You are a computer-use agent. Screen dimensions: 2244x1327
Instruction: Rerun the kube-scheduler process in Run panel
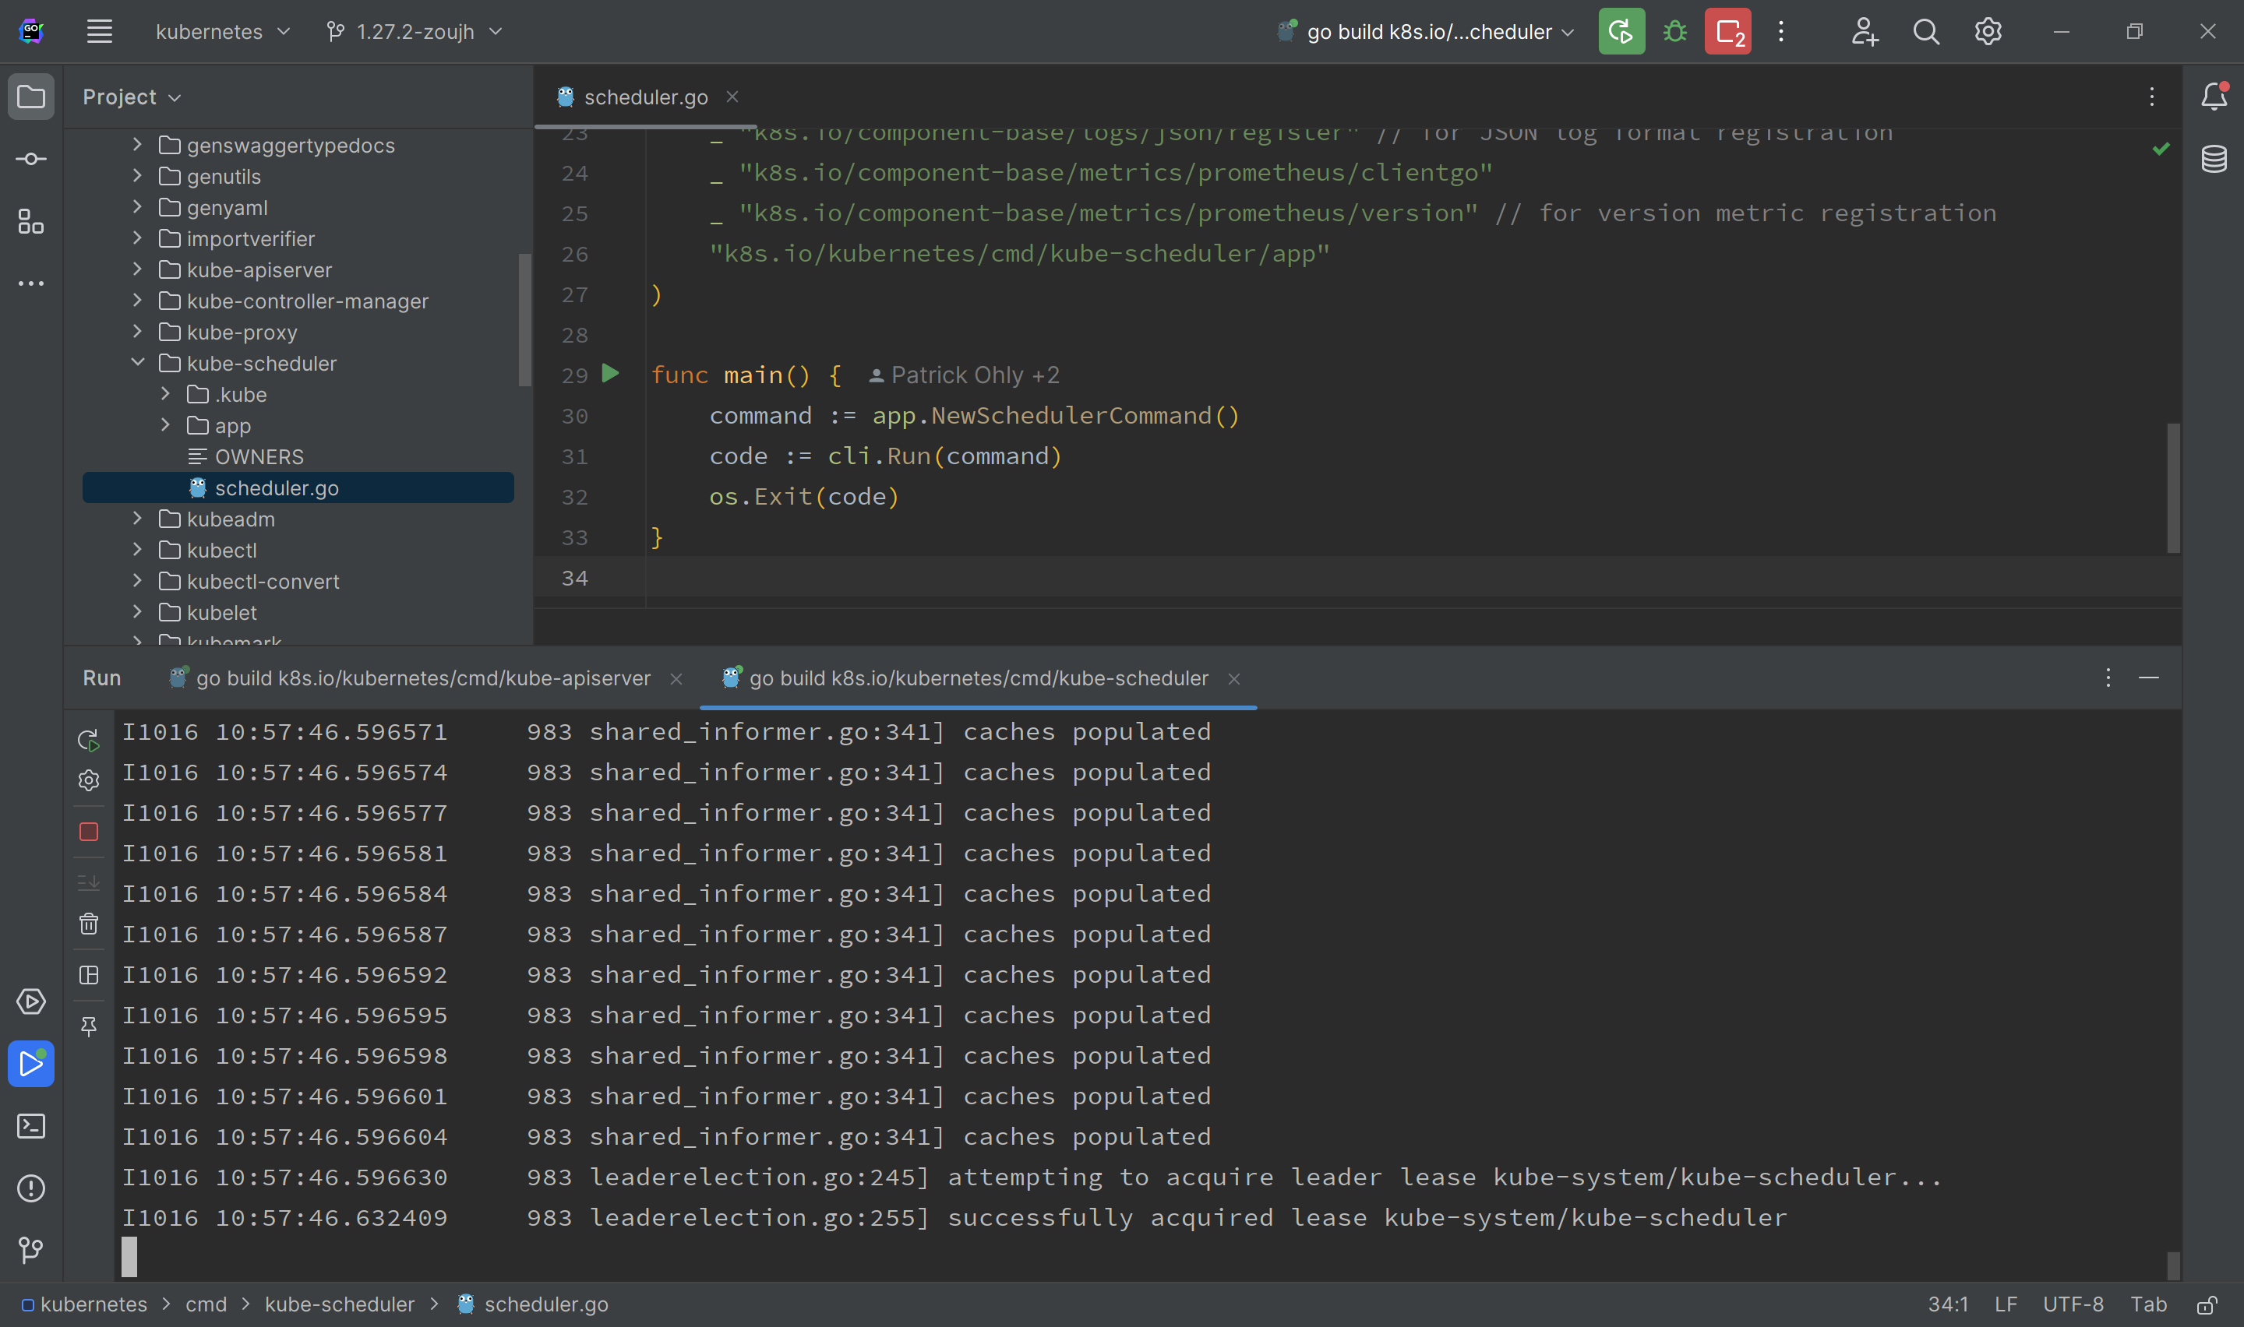[89, 740]
